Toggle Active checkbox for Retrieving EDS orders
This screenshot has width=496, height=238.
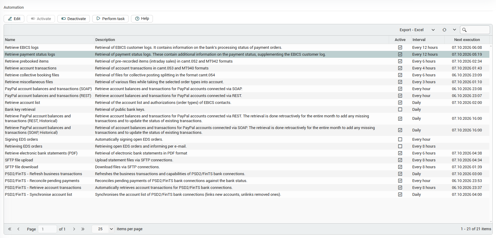tap(400, 146)
